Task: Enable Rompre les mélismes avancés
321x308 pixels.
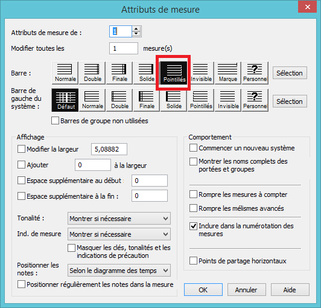Action: tap(193, 208)
